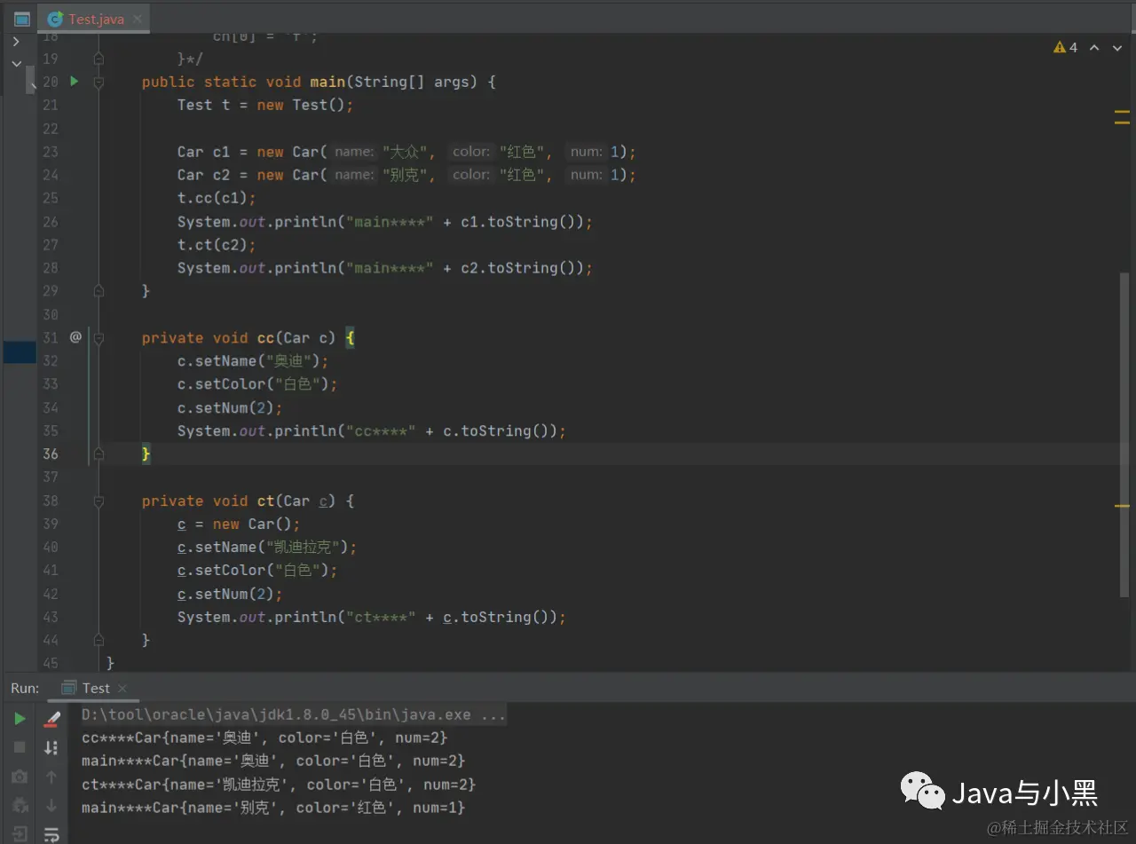1136x844 pixels.
Task: Click the println "ct****" statement on line 43
Action: (x=371, y=617)
